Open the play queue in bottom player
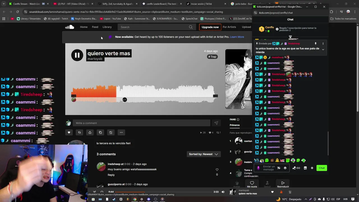The width and height of the screenshot is (359, 202). pos(290,192)
